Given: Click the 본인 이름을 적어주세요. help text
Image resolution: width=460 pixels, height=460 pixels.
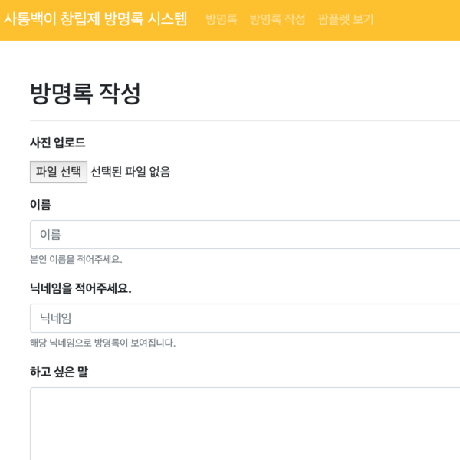Looking at the screenshot, I should coord(76,259).
